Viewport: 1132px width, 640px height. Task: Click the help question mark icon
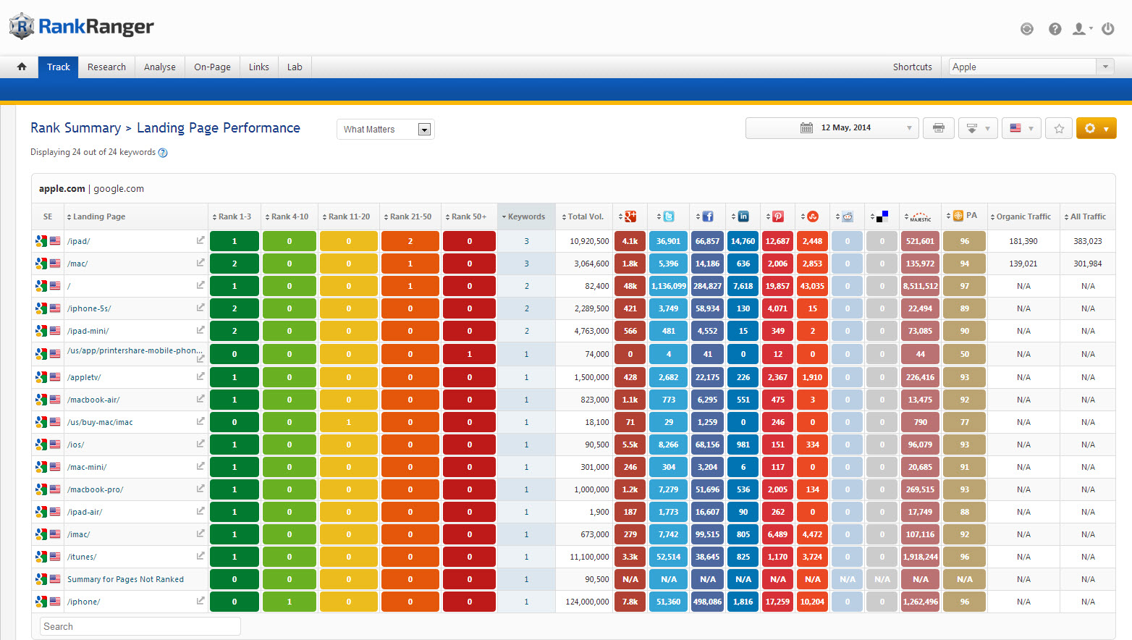click(x=1055, y=29)
